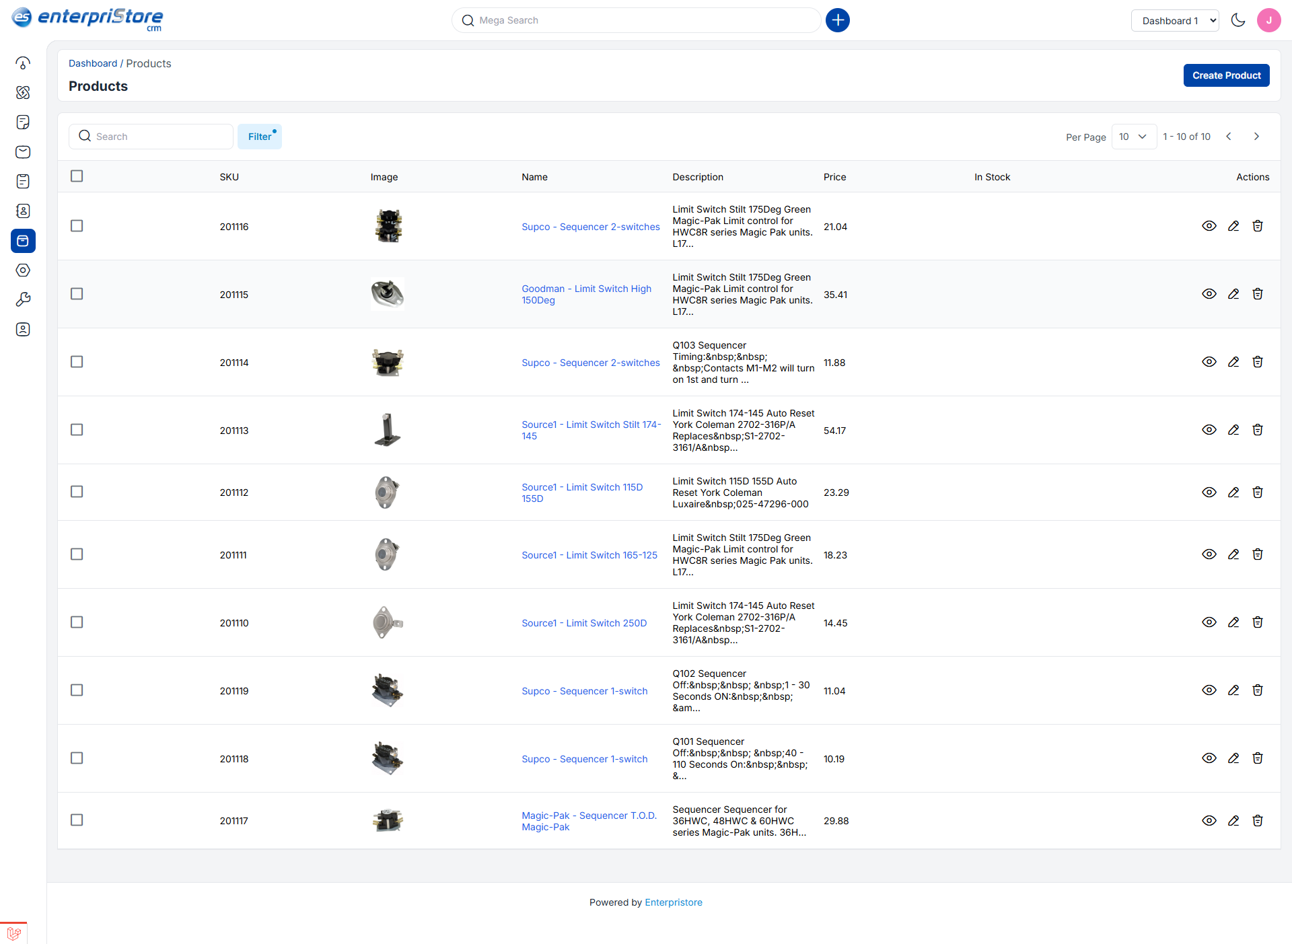Open the Per Page count dropdown
Screen dimensions: 1292x944
tap(1133, 137)
